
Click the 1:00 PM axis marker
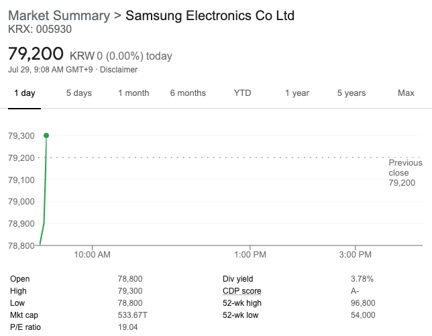[x=250, y=254]
